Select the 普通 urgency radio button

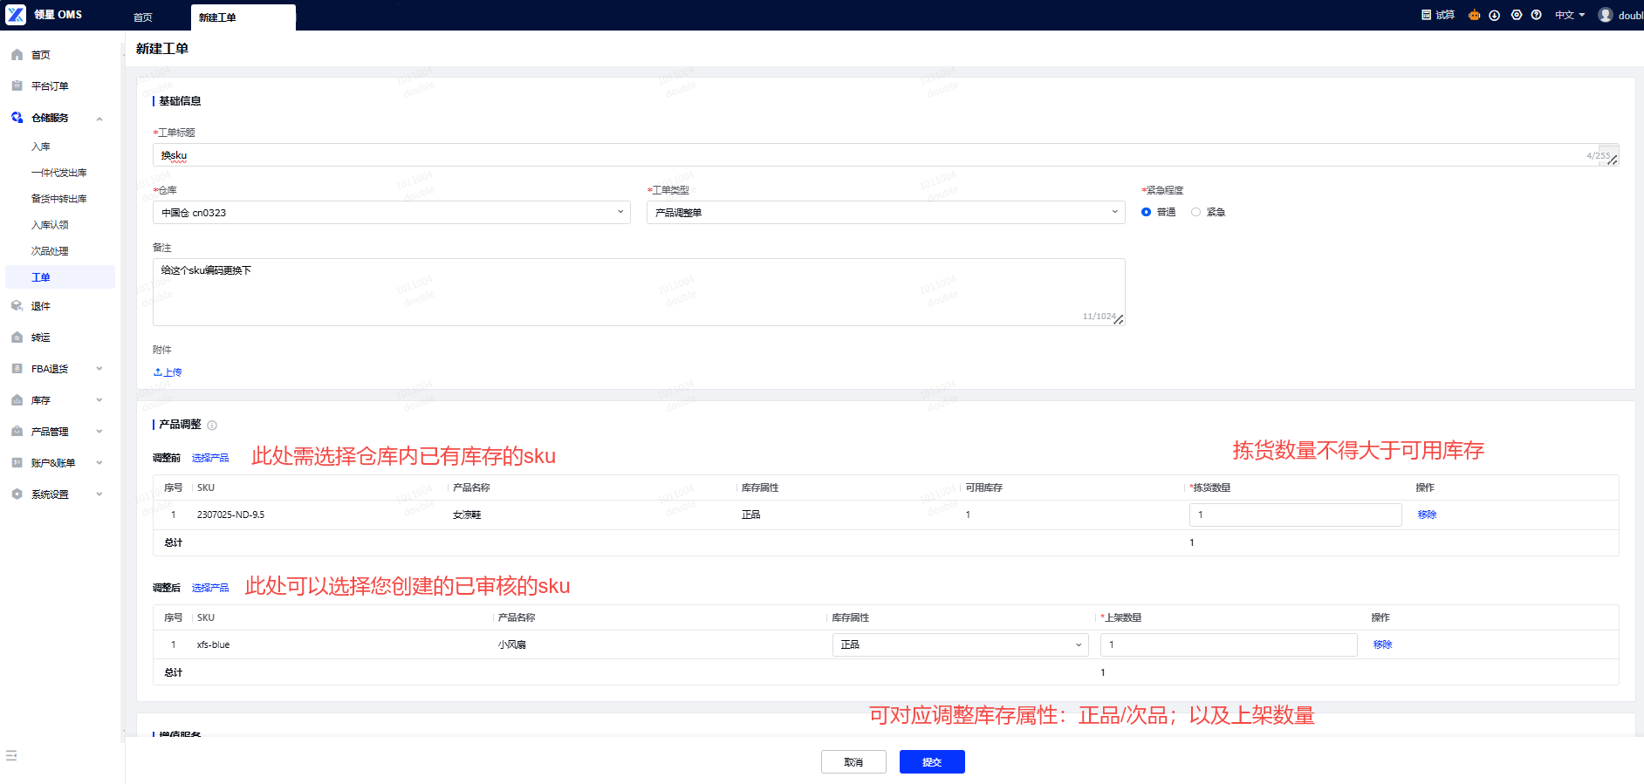(1146, 212)
